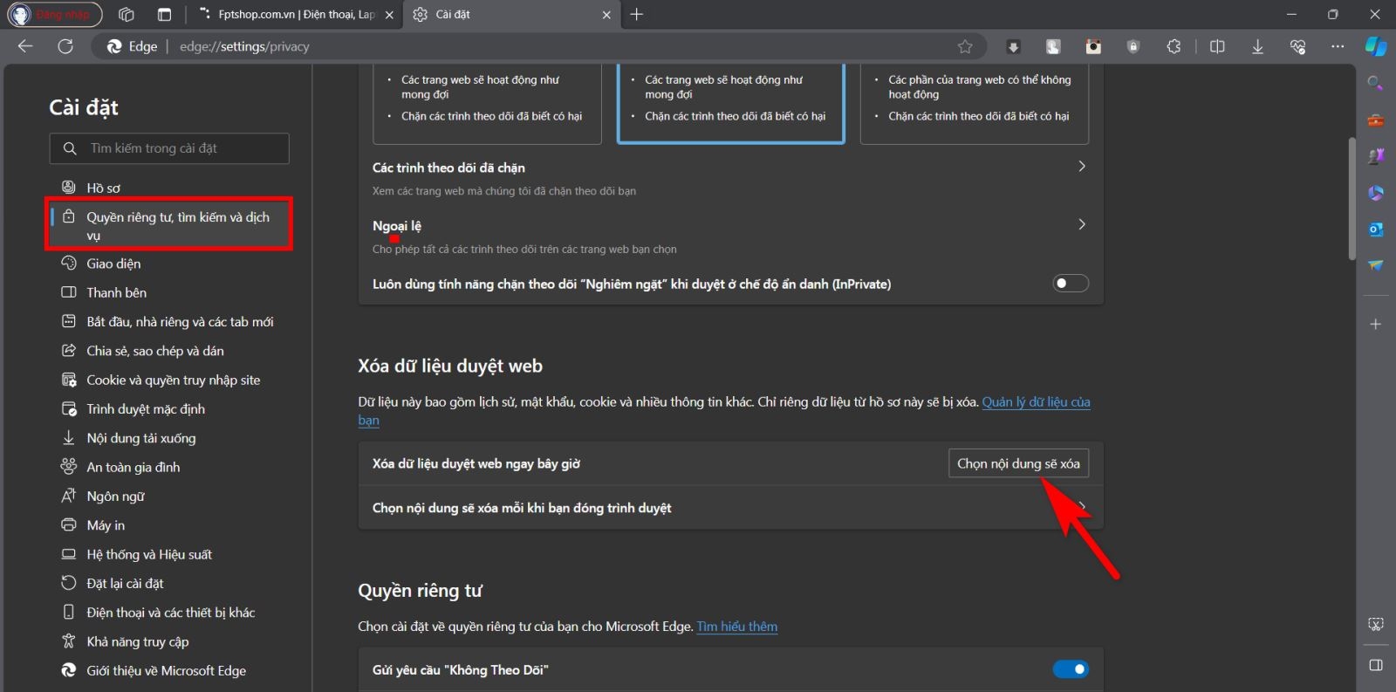Open Outlook in the sidebar
1396x692 pixels.
click(1376, 229)
